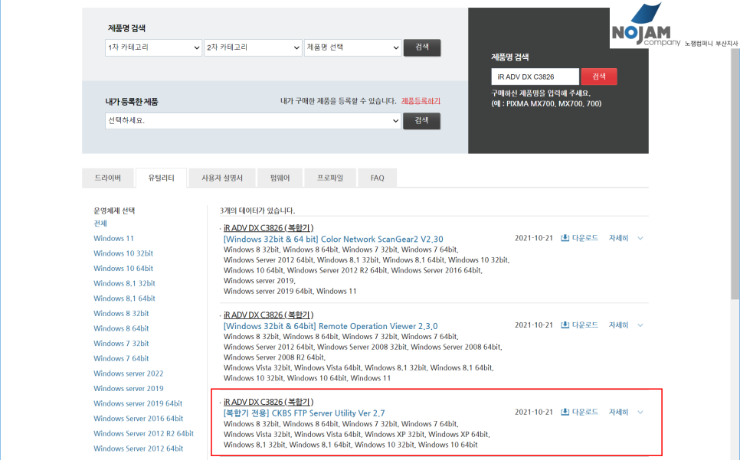Viewport: 740px width, 460px height.
Task: Switch to the 유틸리티 tab
Action: point(162,178)
